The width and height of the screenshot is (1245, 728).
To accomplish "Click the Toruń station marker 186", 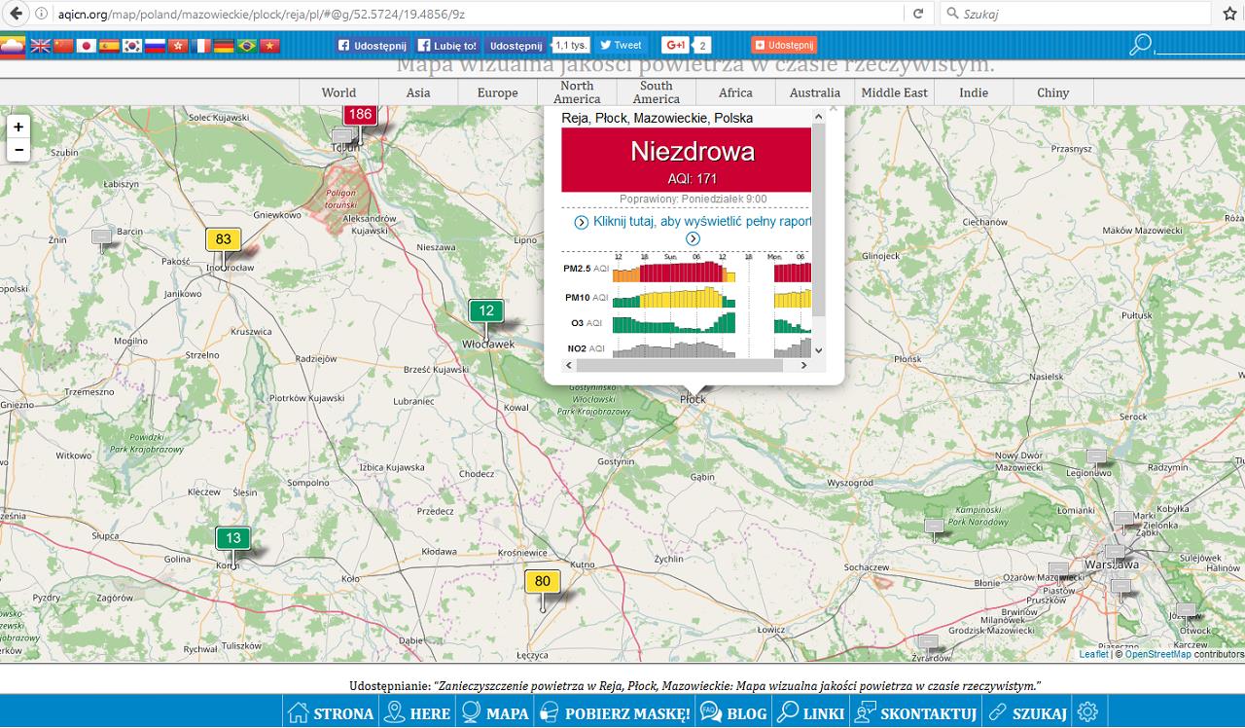I will (360, 115).
